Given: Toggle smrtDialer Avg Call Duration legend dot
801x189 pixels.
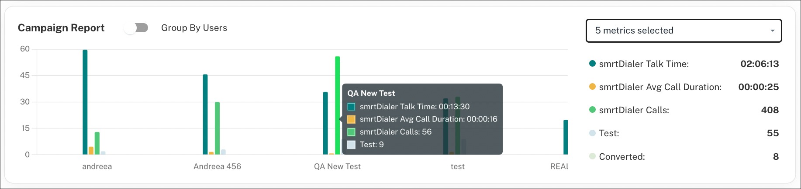Looking at the screenshot, I should 592,87.
